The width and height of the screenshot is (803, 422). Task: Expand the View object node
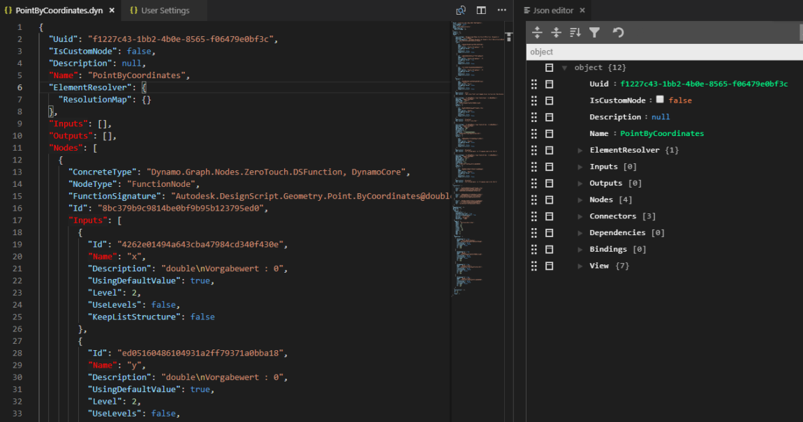580,266
